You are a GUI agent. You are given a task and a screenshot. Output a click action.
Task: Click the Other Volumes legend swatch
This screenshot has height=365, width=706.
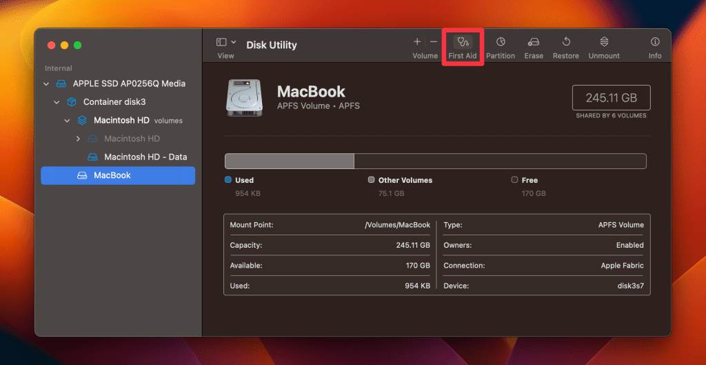[x=371, y=180]
